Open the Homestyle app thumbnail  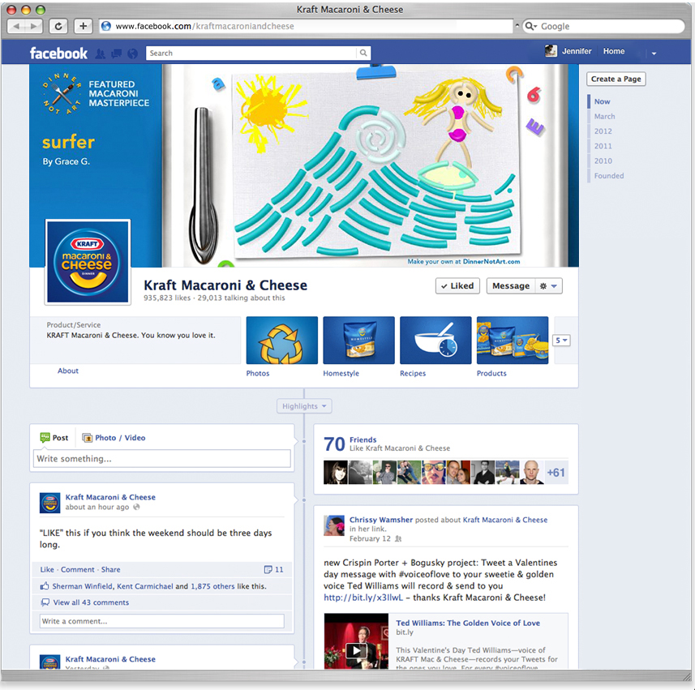pyautogui.click(x=358, y=341)
